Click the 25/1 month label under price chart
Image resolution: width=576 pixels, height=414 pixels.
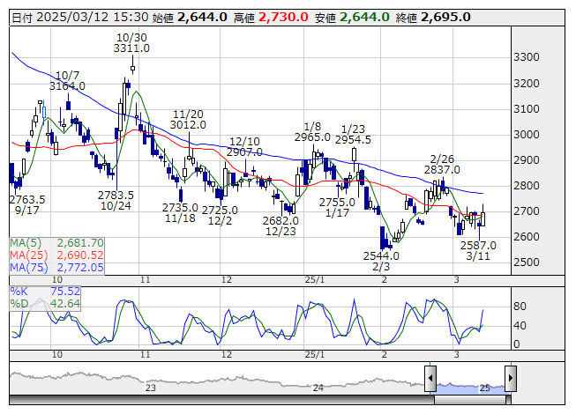point(315,280)
